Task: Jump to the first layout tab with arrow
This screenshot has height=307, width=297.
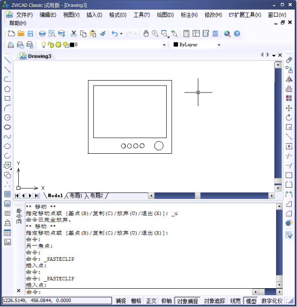Action: coord(17,196)
